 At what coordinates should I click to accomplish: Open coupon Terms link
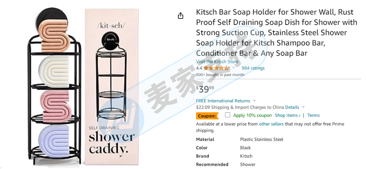click(x=313, y=116)
